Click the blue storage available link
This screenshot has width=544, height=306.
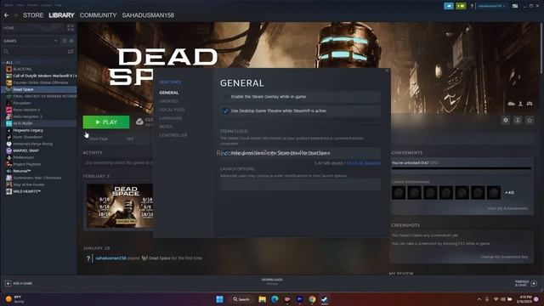click(x=363, y=163)
